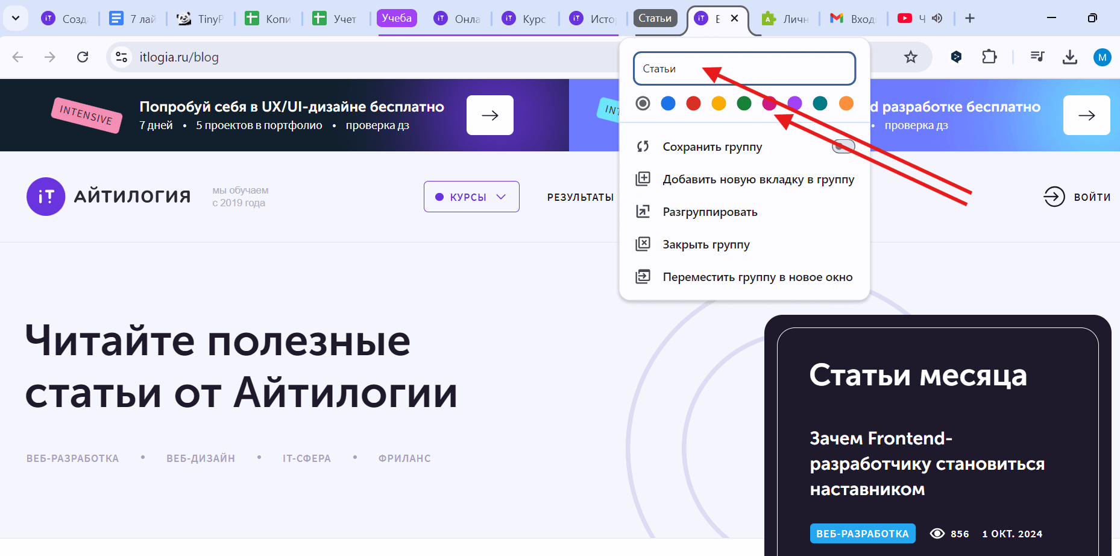Reload the current page
Viewport: 1120px width, 556px height.
[83, 57]
